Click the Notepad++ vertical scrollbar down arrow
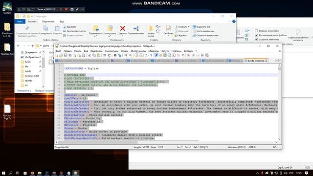 279,139
